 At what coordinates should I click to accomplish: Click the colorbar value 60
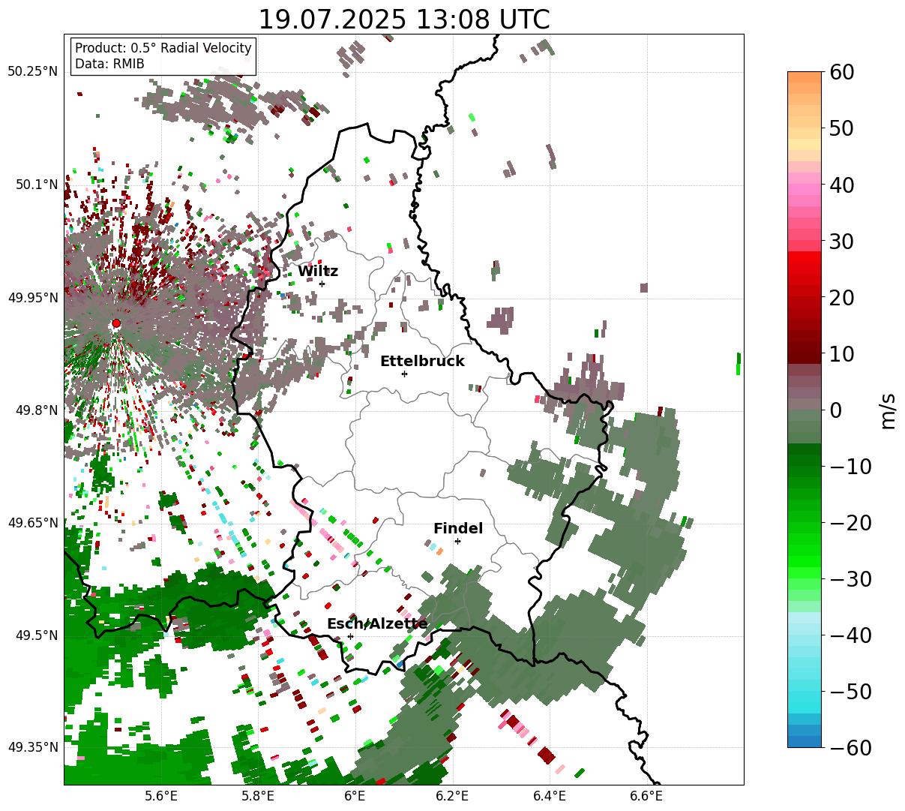tap(841, 72)
